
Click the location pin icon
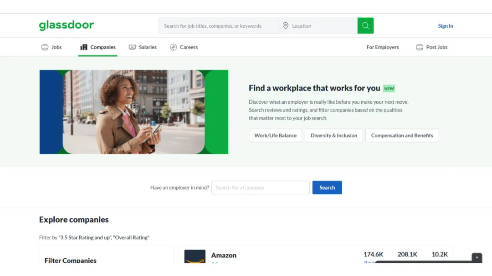point(286,26)
